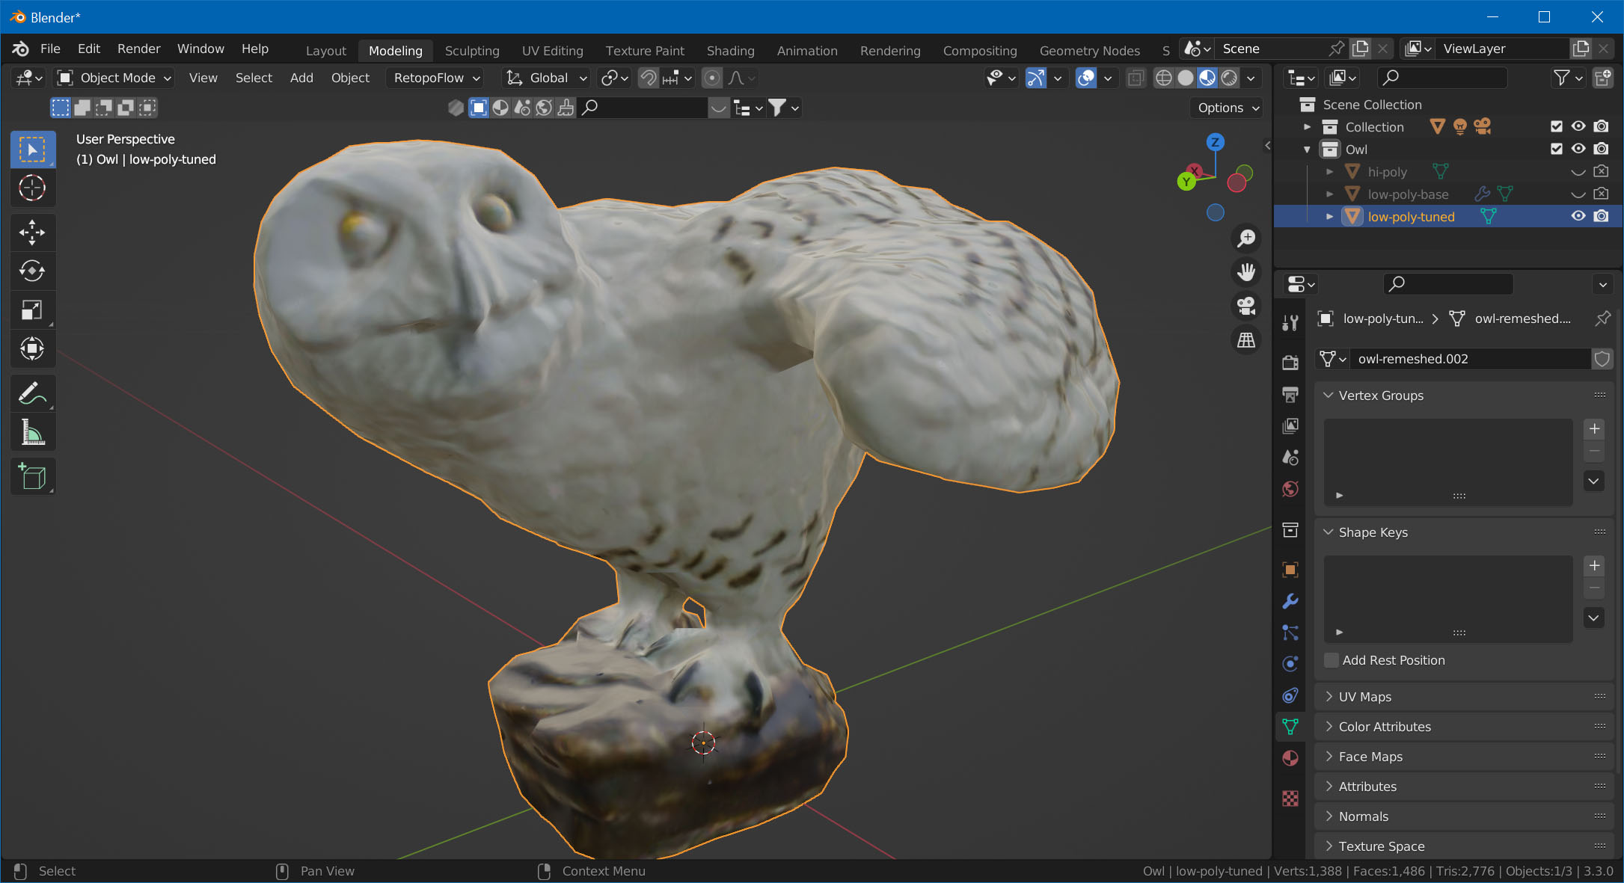
Task: Collapse Vertex Groups panel
Action: pyautogui.click(x=1329, y=395)
